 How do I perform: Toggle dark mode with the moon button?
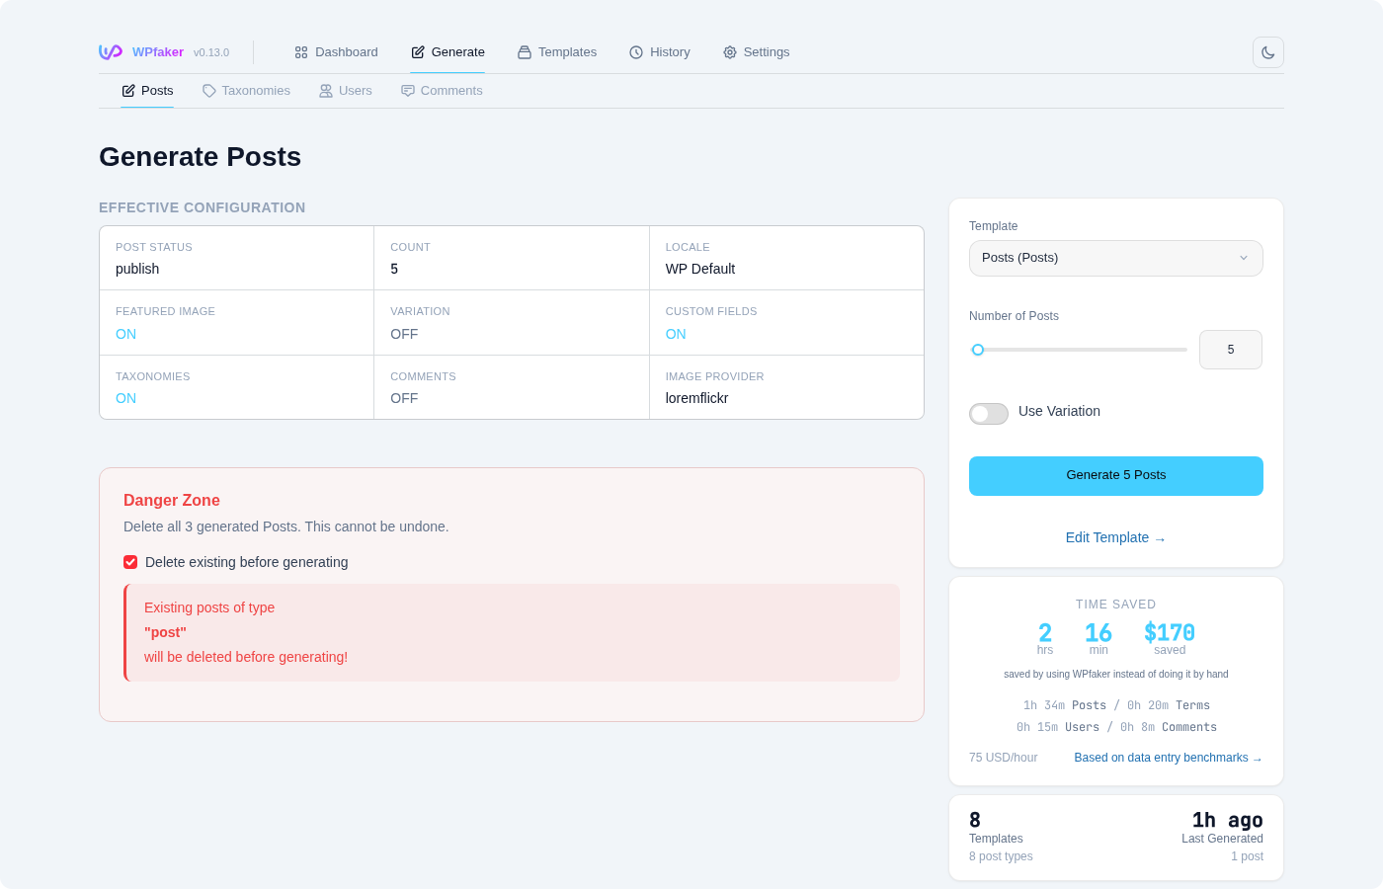pyautogui.click(x=1267, y=51)
